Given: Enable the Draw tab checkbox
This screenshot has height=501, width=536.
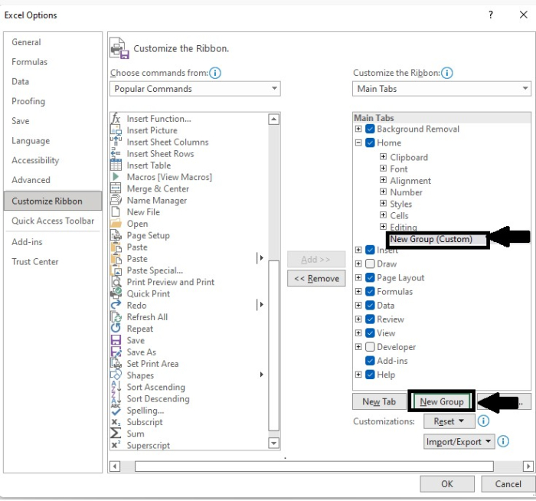Looking at the screenshot, I should (370, 264).
